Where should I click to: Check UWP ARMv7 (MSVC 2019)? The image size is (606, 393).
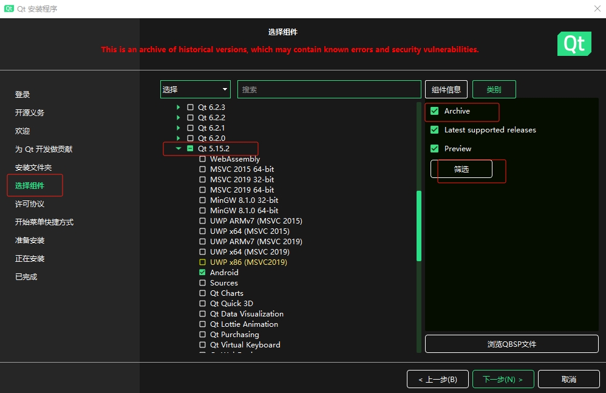click(x=202, y=242)
